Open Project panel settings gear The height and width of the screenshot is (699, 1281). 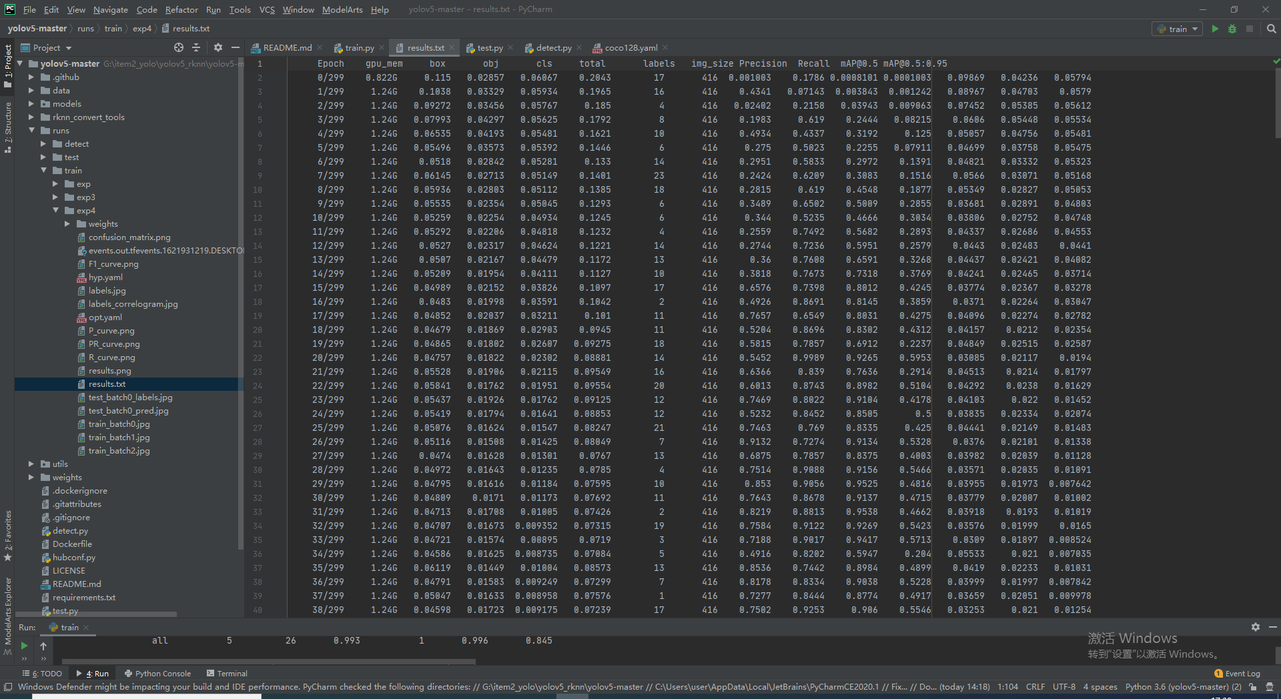218,47
